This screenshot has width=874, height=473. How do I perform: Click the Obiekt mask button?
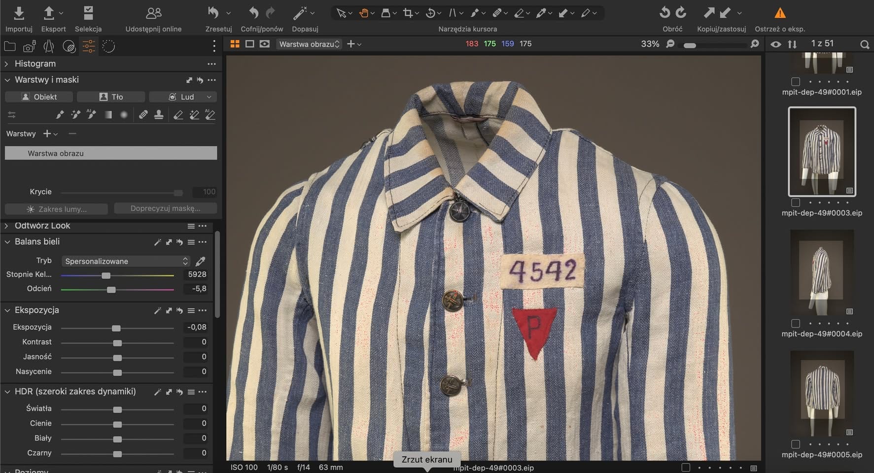[39, 97]
